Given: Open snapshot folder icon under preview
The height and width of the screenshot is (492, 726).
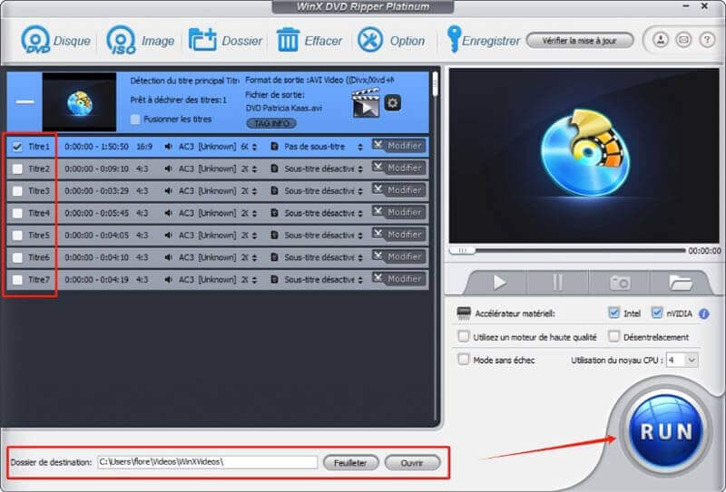Looking at the screenshot, I should click(x=680, y=282).
